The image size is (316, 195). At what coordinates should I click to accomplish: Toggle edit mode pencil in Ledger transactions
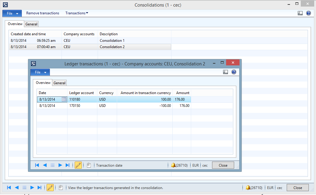[78, 165]
